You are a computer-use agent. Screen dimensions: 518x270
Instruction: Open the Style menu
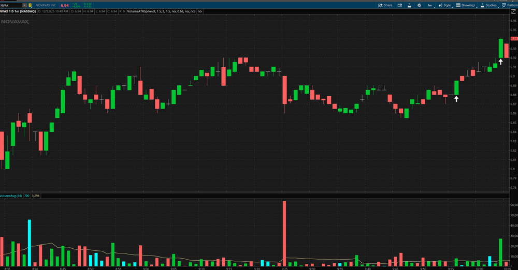pos(444,5)
